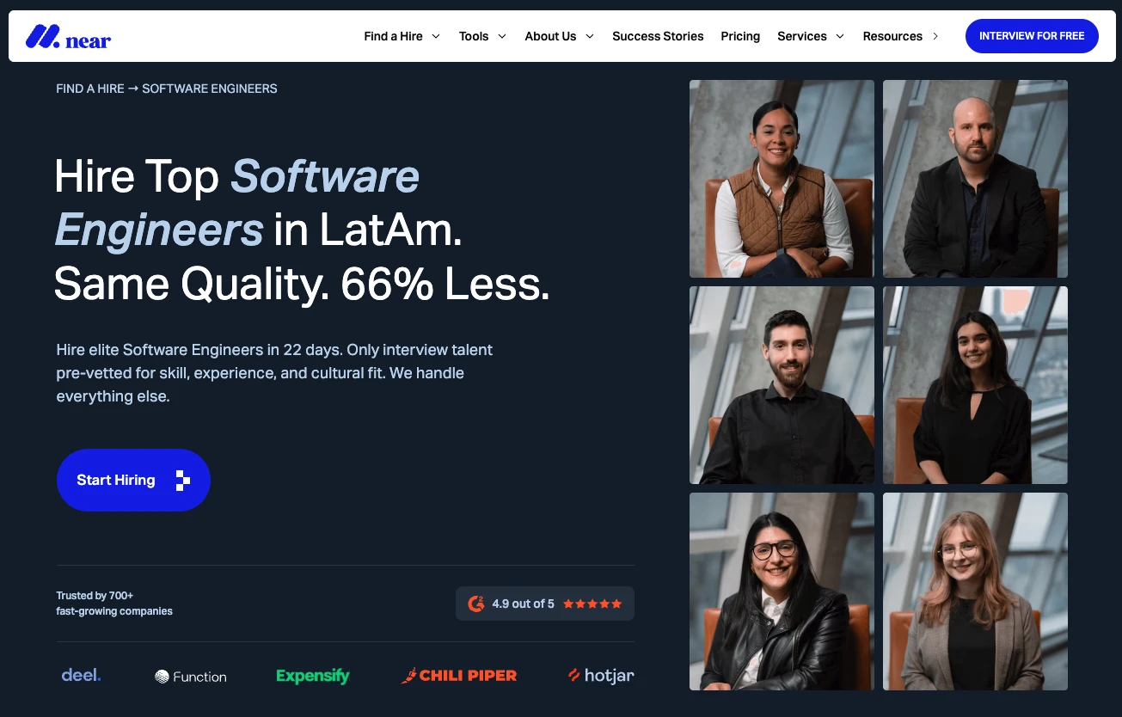Click the near logo in the header
The width and height of the screenshot is (1122, 717).
(x=68, y=36)
